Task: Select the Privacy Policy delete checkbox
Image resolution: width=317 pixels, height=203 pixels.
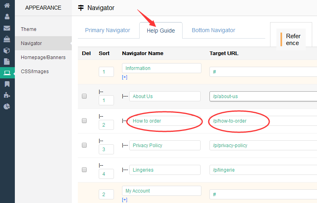Action: [x=84, y=145]
